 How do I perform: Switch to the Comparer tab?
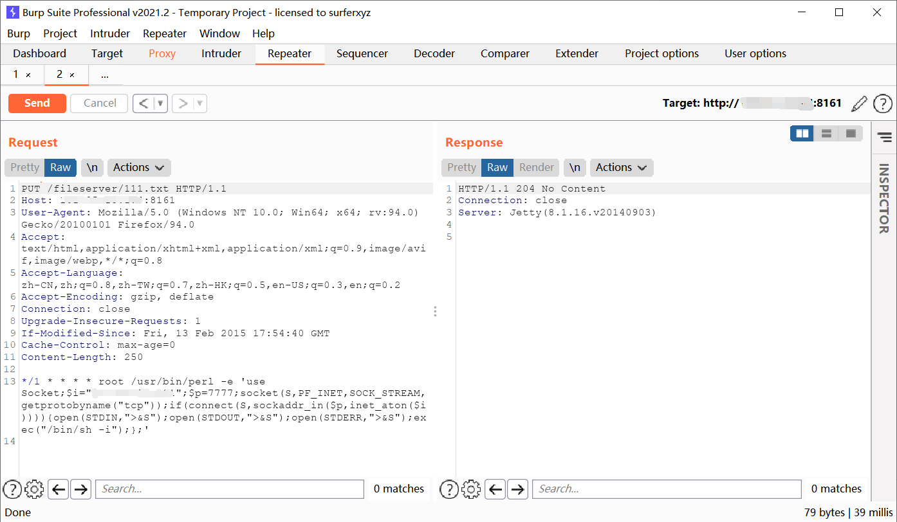[505, 54]
